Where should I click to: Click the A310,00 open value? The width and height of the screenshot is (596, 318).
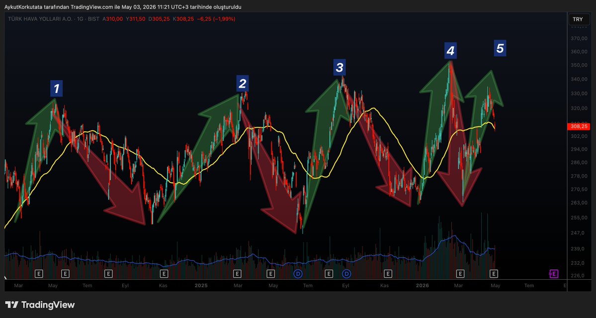(x=112, y=18)
